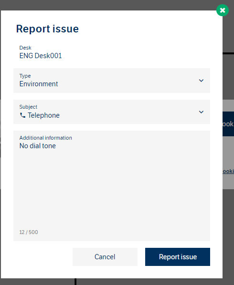This screenshot has height=285, width=234.
Task: Place cursor in the 'No dial tone' text
Action: pyautogui.click(x=38, y=146)
